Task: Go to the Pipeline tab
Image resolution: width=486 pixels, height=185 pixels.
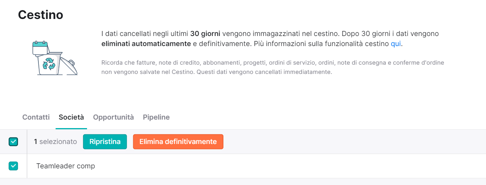Action: (x=156, y=117)
